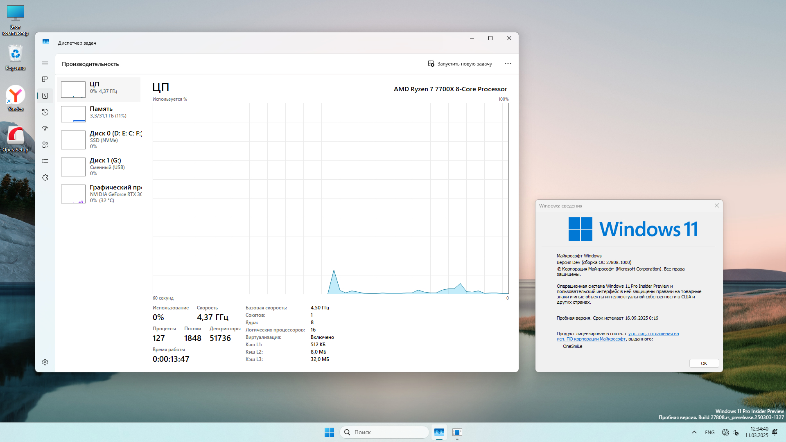The image size is (786, 442).
Task: Select the Performance sidebar icon
Action: pyautogui.click(x=45, y=96)
